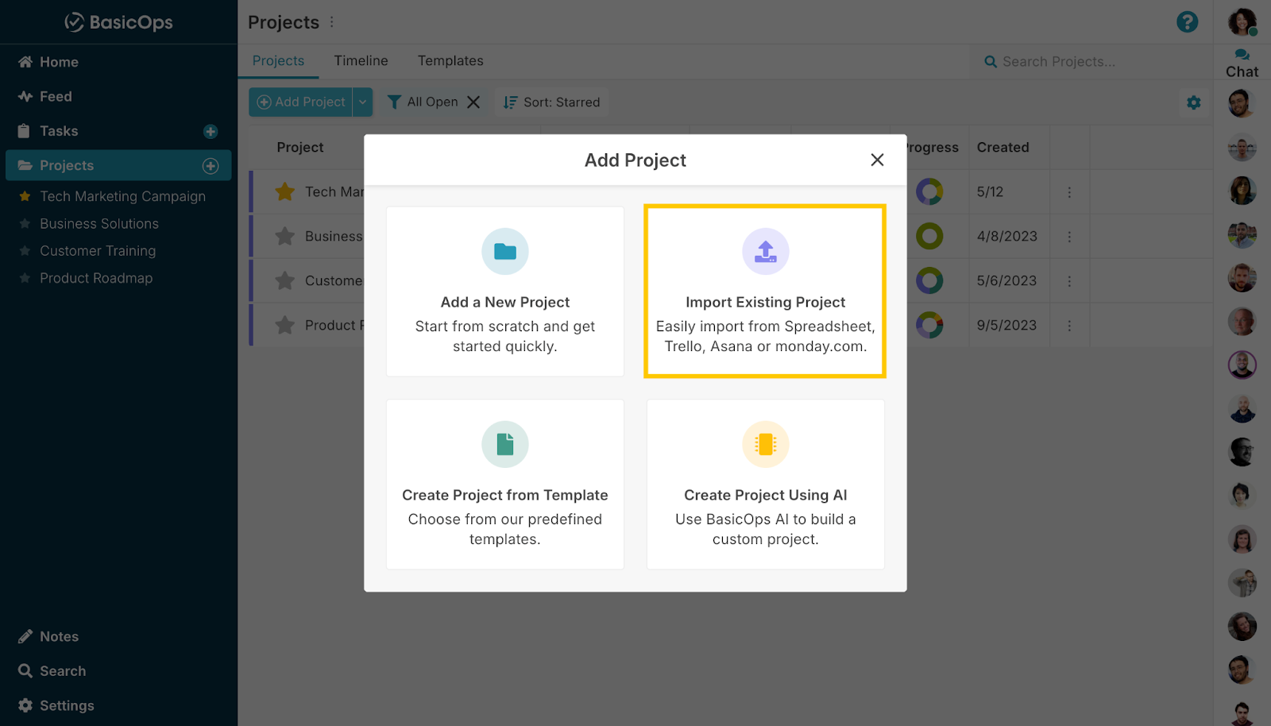Change the Sort: Starred option
This screenshot has width=1271, height=726.
coord(551,102)
